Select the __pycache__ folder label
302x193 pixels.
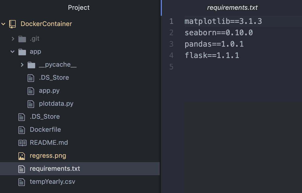[58, 65]
